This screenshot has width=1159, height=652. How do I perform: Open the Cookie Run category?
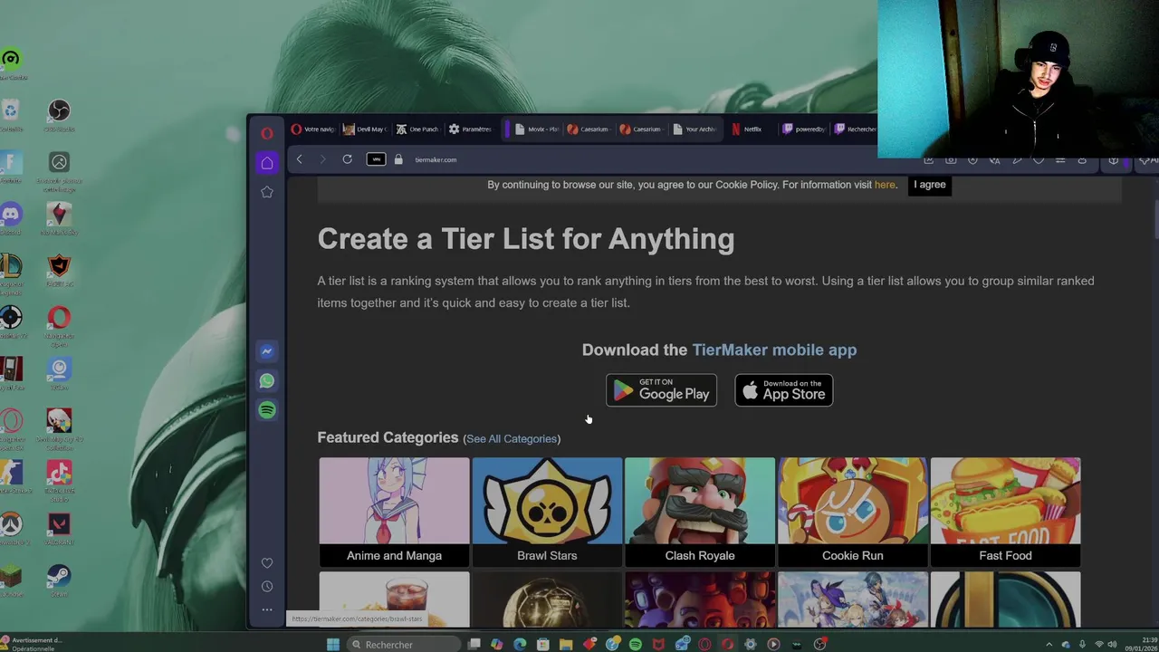tap(853, 512)
